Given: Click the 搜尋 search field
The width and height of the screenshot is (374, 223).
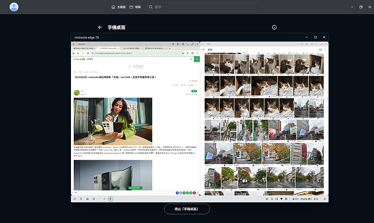Looking at the screenshot, I should click(206, 7).
